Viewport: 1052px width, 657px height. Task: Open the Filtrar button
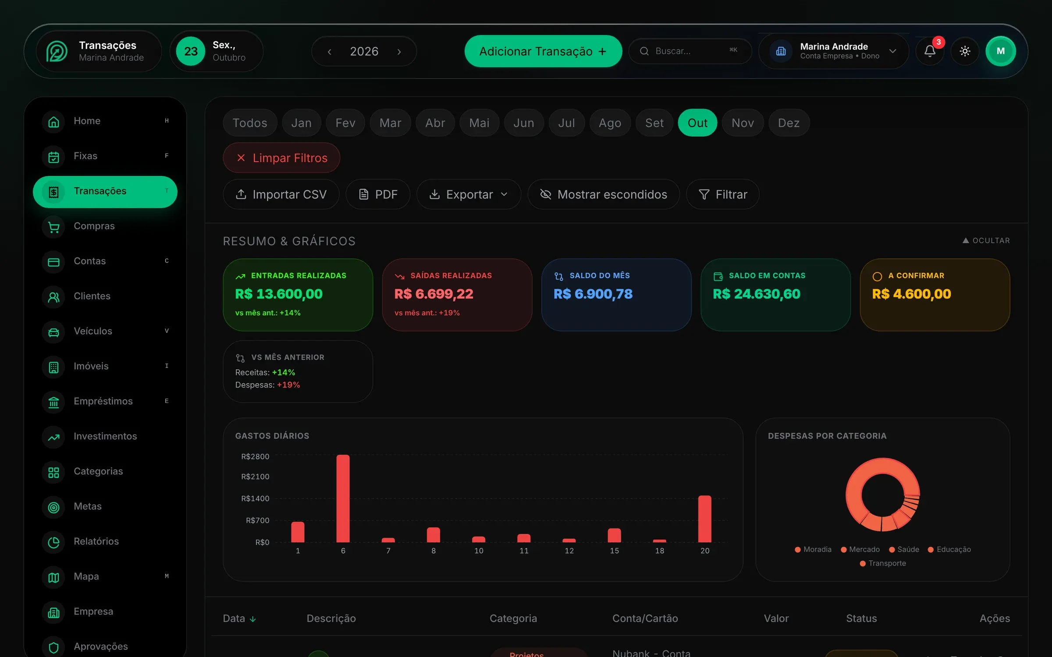click(x=723, y=194)
